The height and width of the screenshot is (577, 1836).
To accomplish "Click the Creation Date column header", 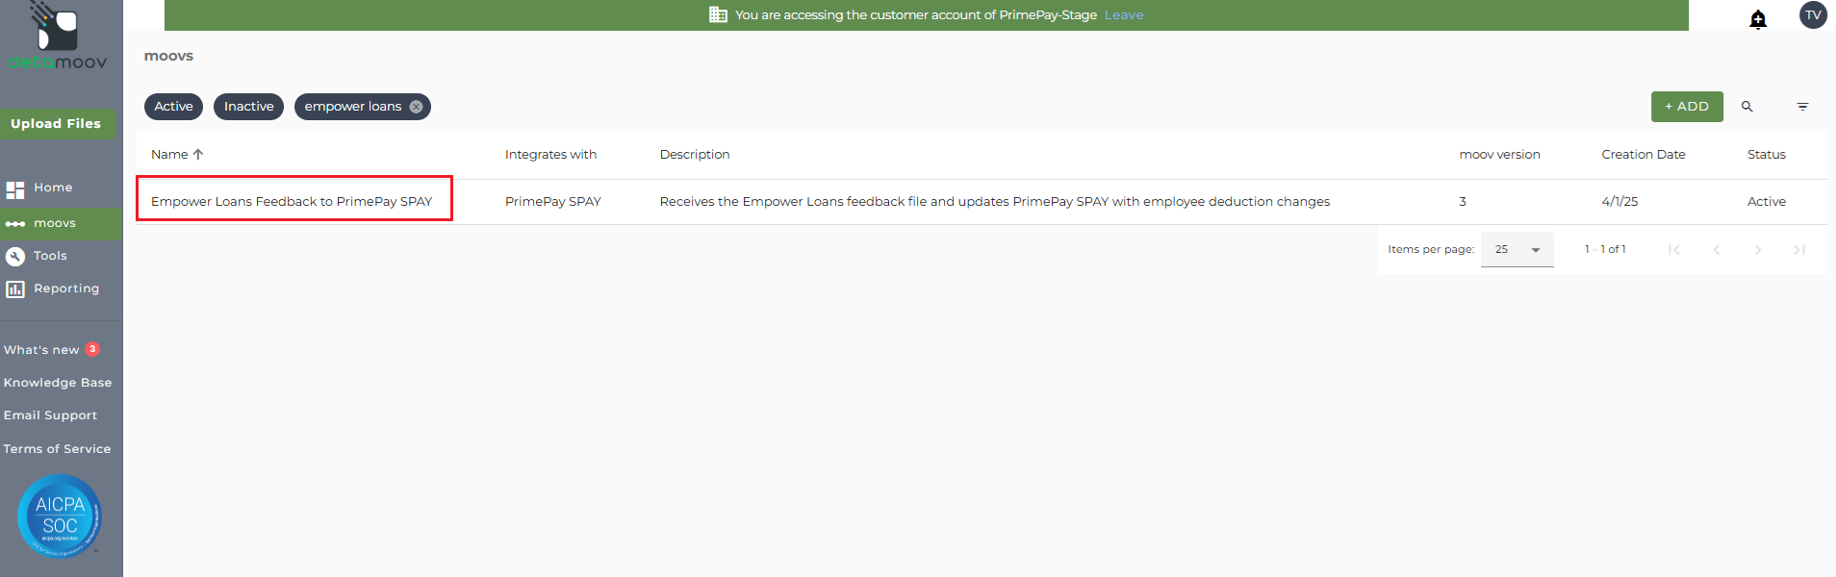I will click(1644, 155).
